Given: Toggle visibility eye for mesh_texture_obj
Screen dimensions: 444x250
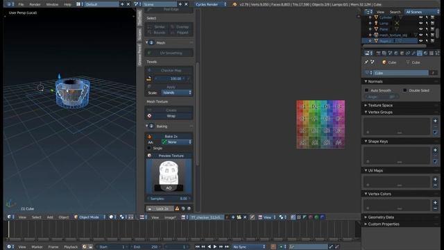Looking at the screenshot, I should [x=421, y=35].
